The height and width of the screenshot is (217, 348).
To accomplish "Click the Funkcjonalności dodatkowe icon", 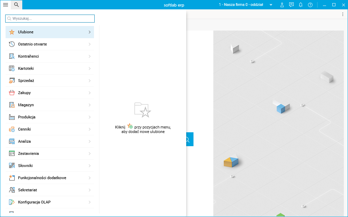I will click(x=12, y=178).
